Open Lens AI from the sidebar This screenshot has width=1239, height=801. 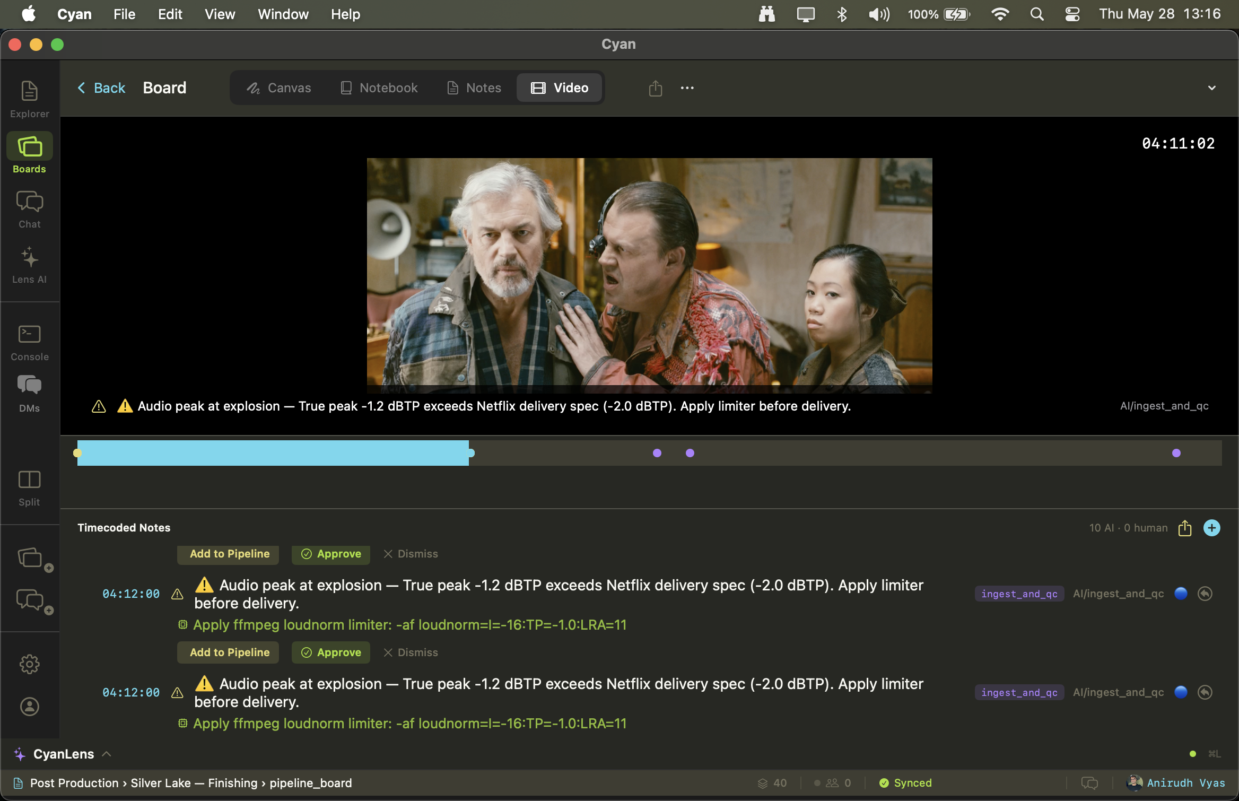pos(30,265)
